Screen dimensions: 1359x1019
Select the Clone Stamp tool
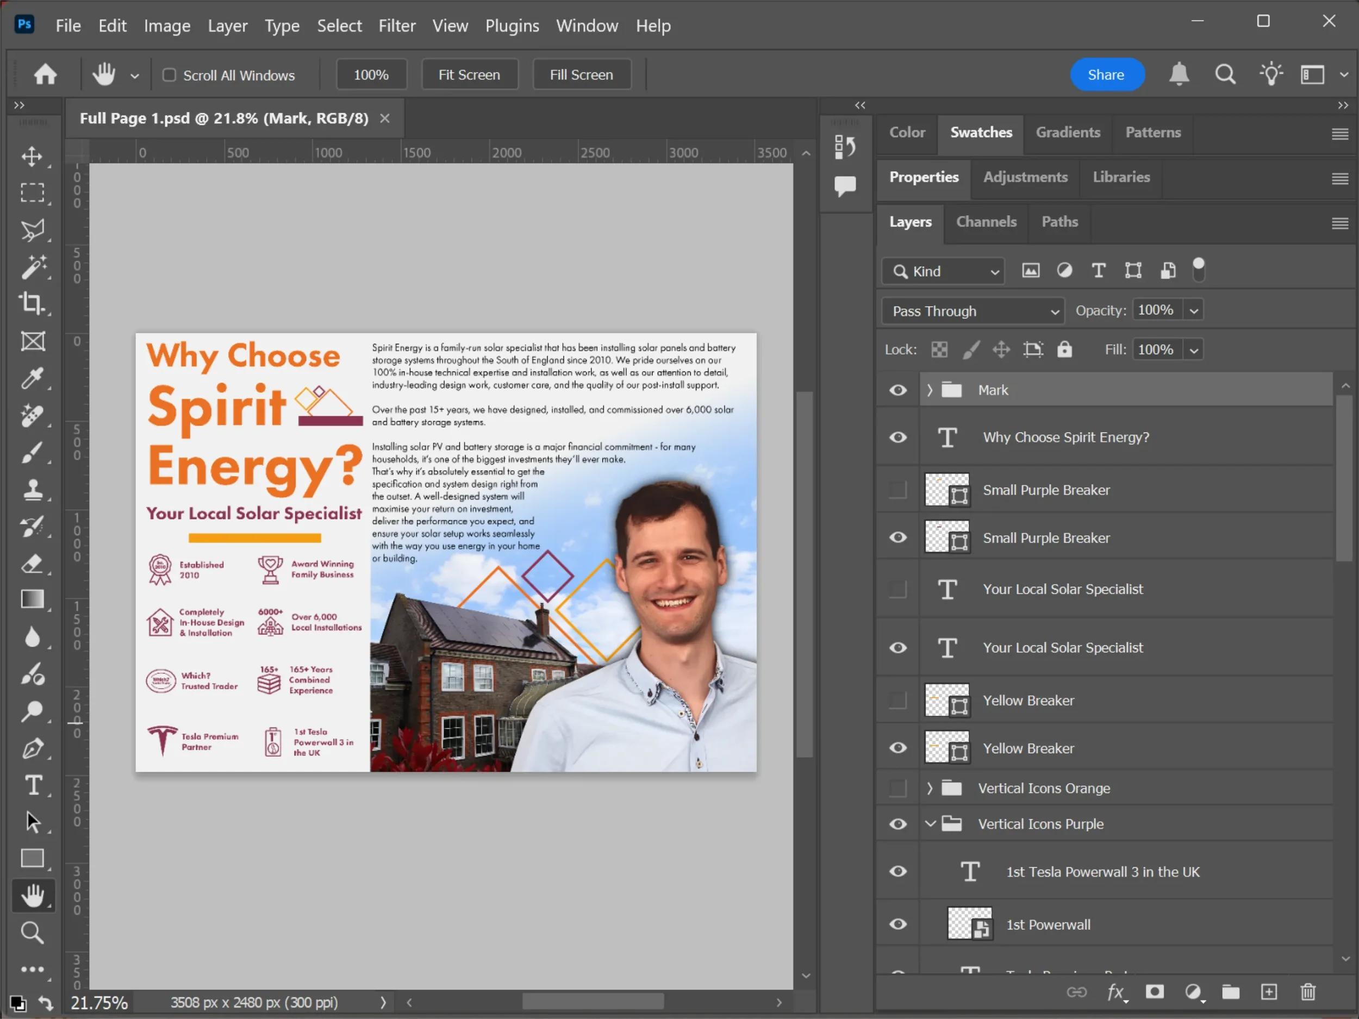[32, 490]
